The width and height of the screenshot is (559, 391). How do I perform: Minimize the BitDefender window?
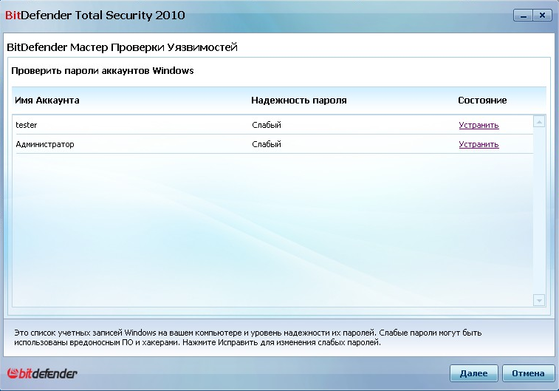click(523, 16)
